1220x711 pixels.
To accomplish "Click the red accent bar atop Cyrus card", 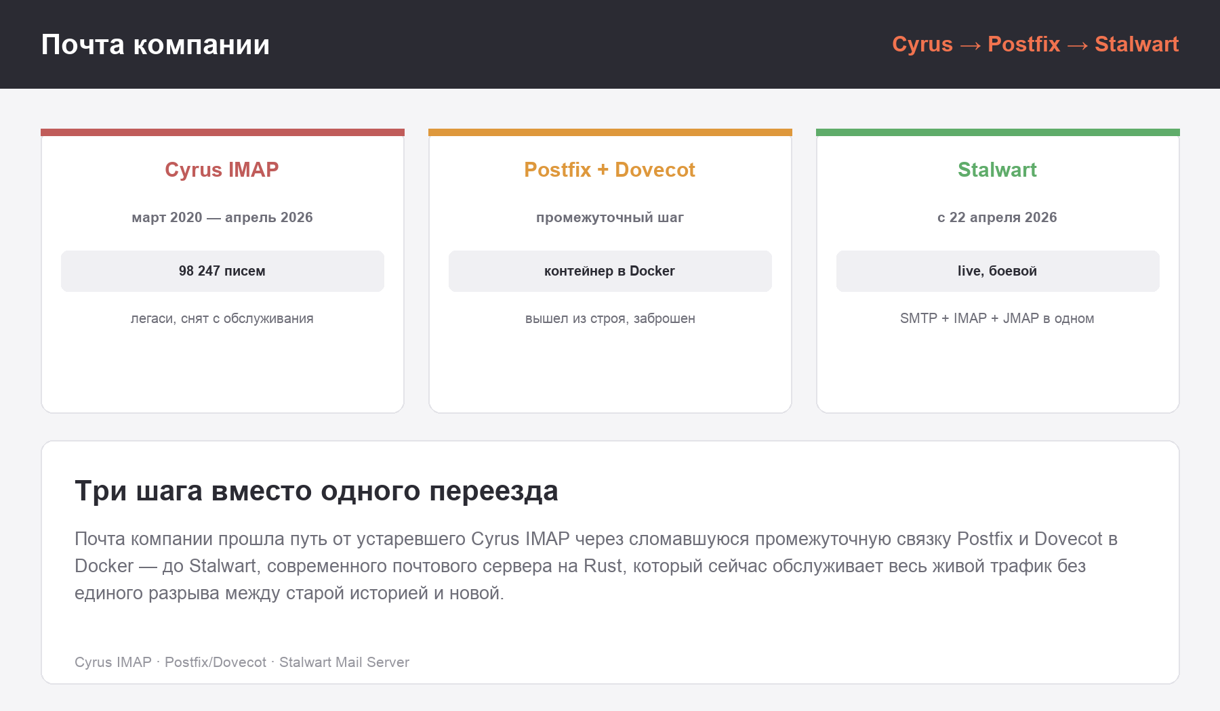I will (222, 132).
